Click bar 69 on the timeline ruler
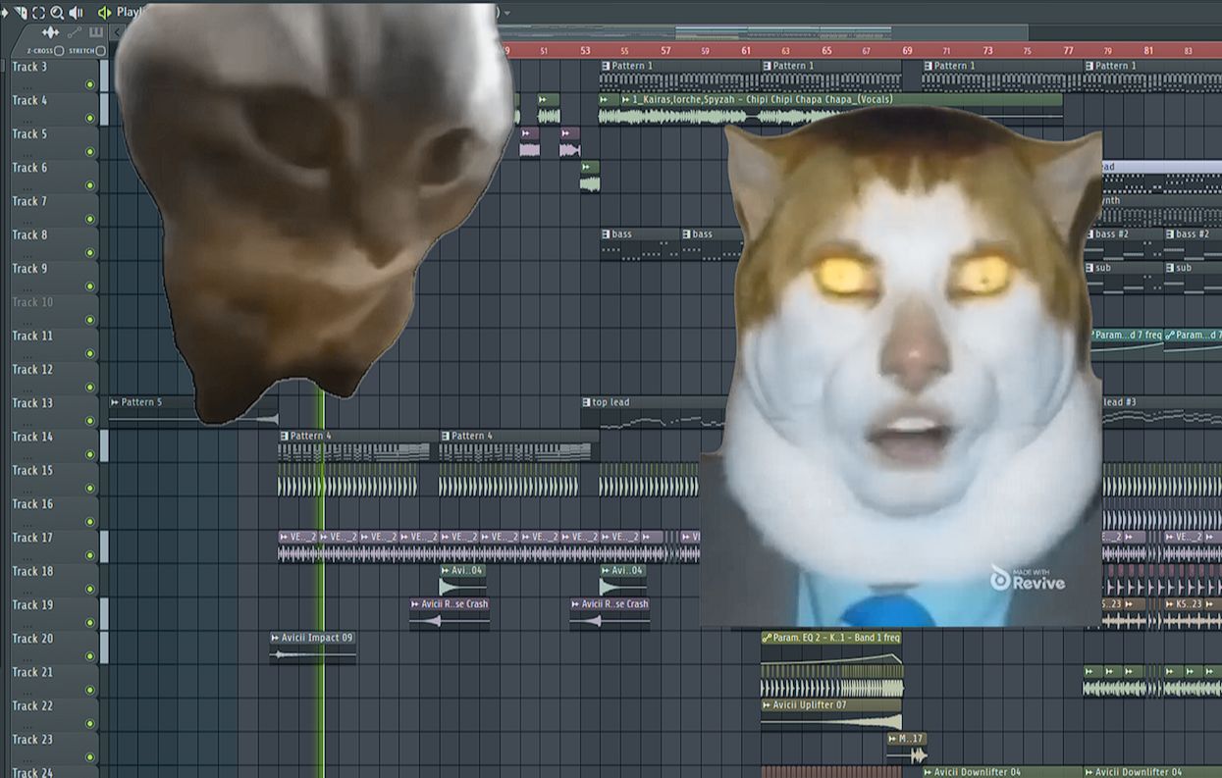 coord(907,50)
